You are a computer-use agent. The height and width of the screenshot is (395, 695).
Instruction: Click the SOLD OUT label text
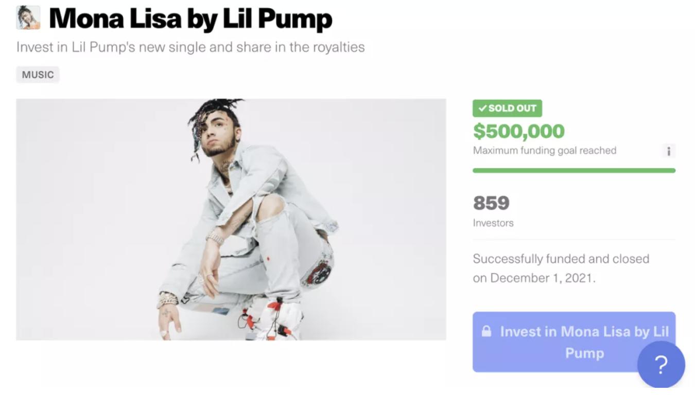click(512, 109)
